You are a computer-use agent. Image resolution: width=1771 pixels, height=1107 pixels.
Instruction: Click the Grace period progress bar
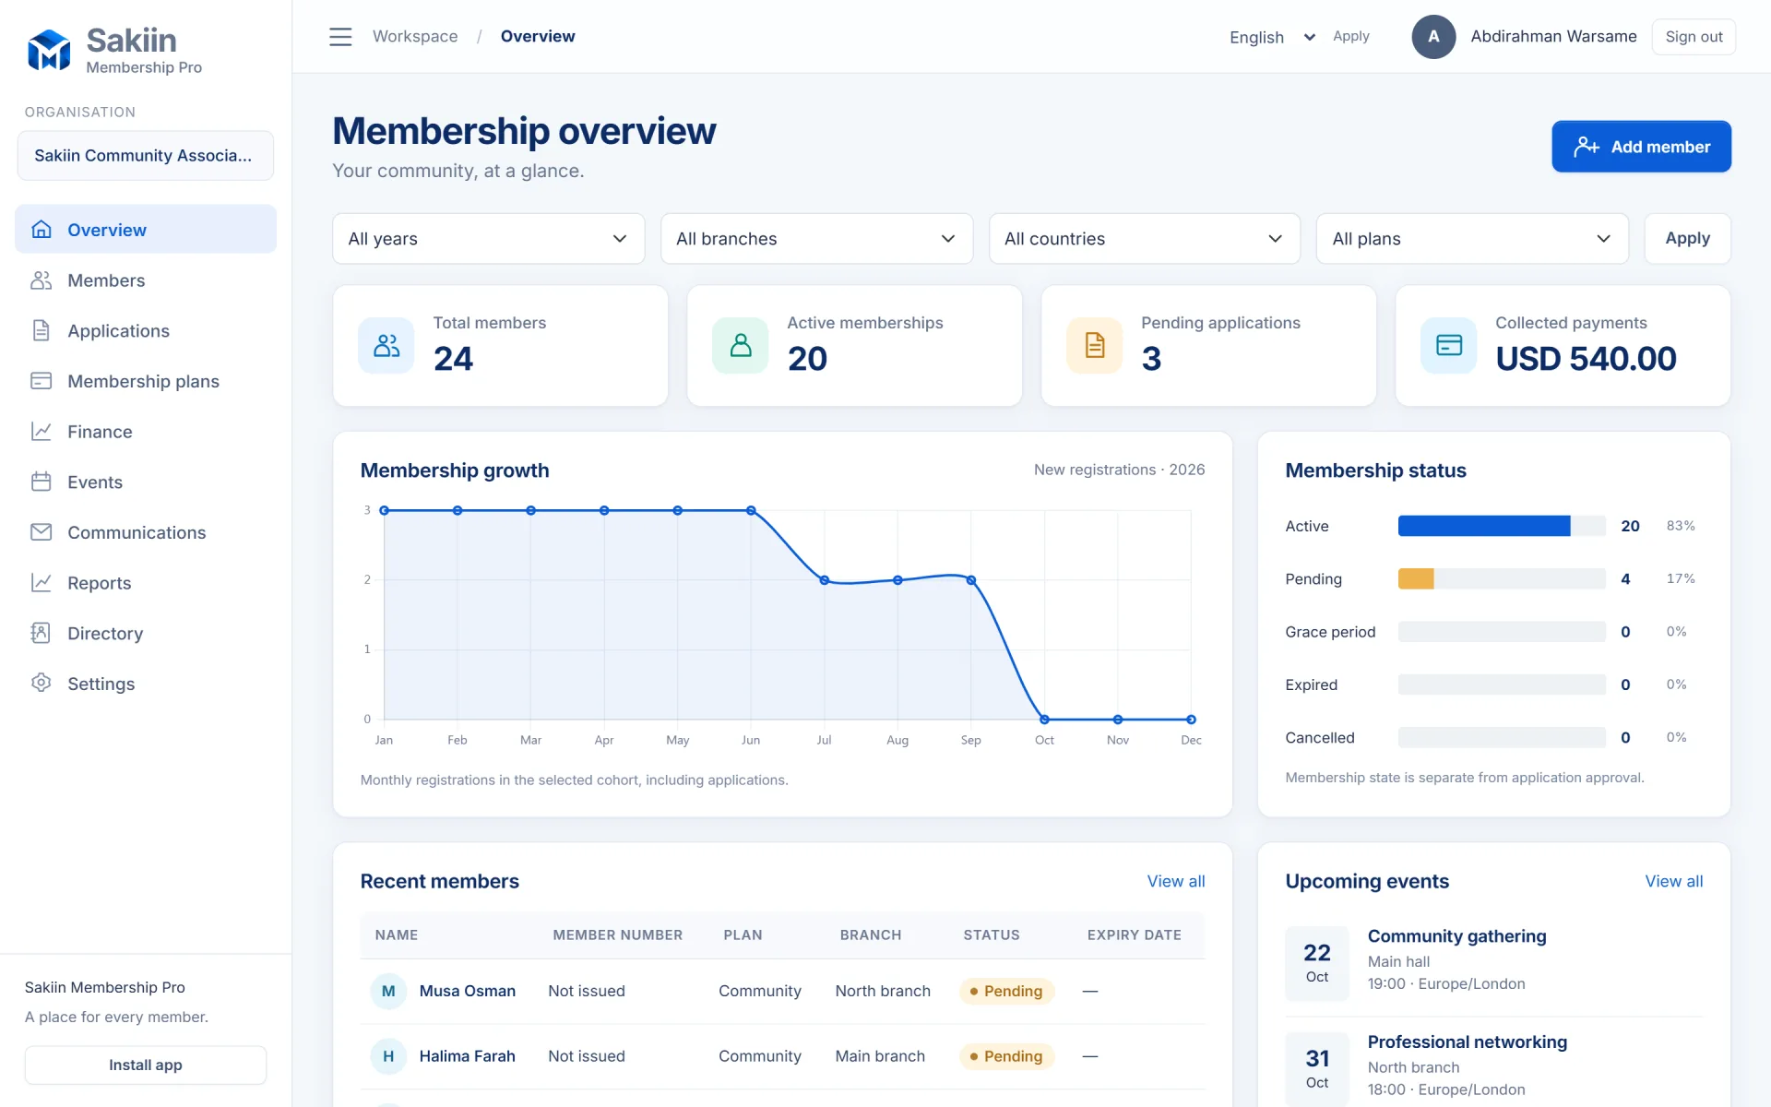1502,632
